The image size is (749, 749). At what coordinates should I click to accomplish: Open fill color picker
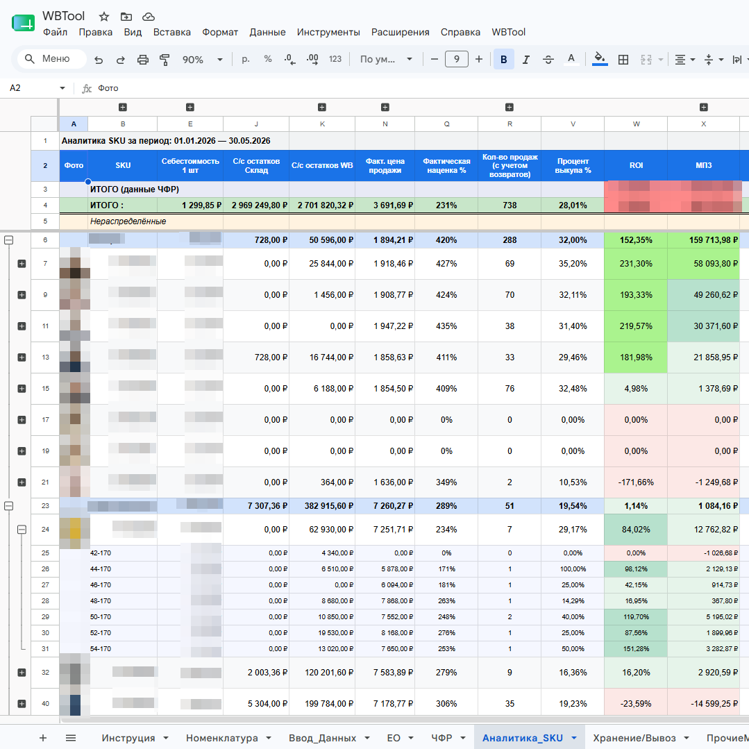(x=600, y=59)
